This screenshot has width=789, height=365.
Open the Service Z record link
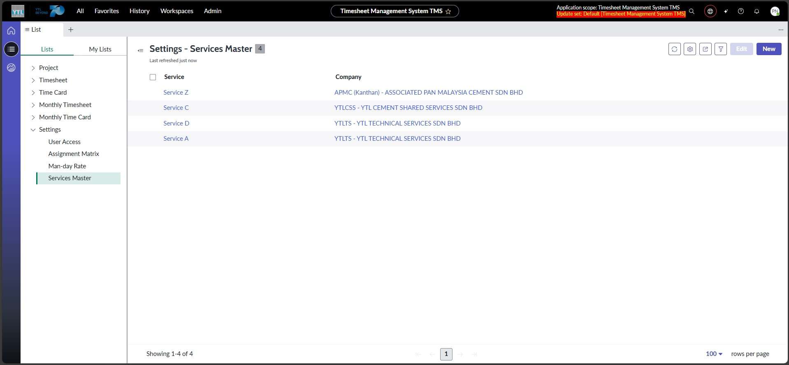(x=176, y=93)
